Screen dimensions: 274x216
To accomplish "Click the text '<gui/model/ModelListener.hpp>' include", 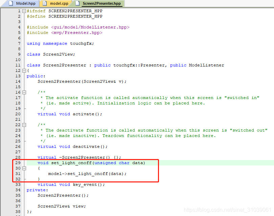I will tap(90, 27).
